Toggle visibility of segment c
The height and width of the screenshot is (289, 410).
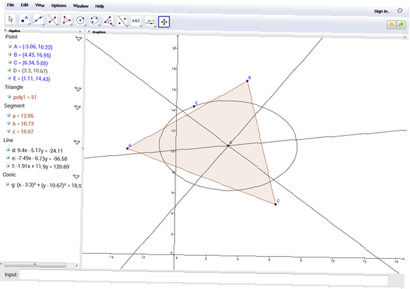(8, 131)
